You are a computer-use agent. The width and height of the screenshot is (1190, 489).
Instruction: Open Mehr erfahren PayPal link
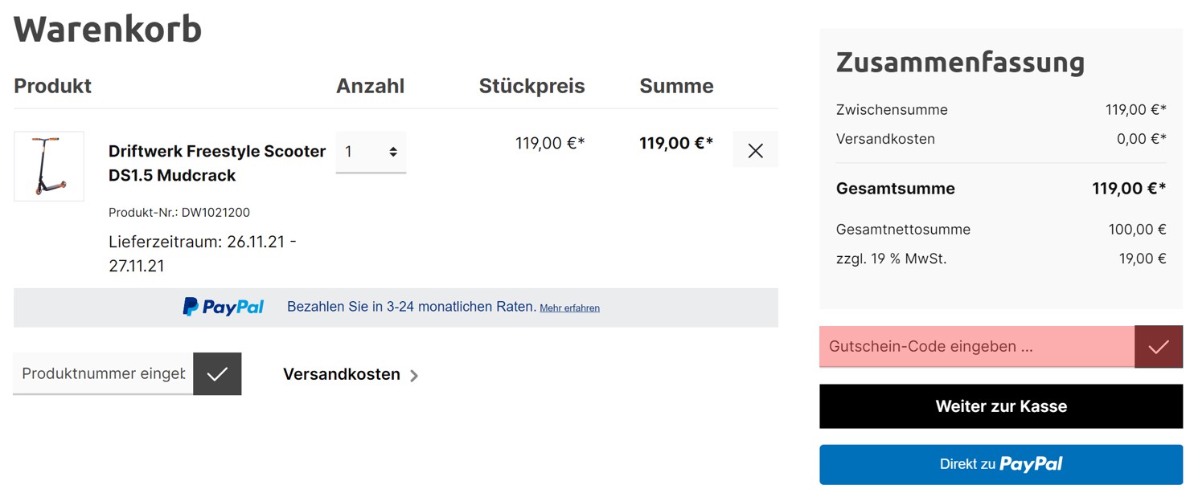(x=569, y=308)
